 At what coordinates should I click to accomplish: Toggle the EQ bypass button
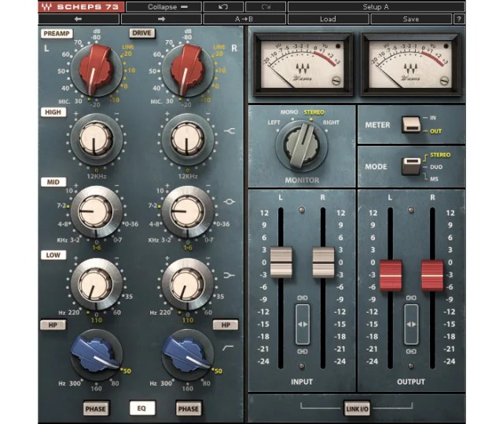coord(141,408)
